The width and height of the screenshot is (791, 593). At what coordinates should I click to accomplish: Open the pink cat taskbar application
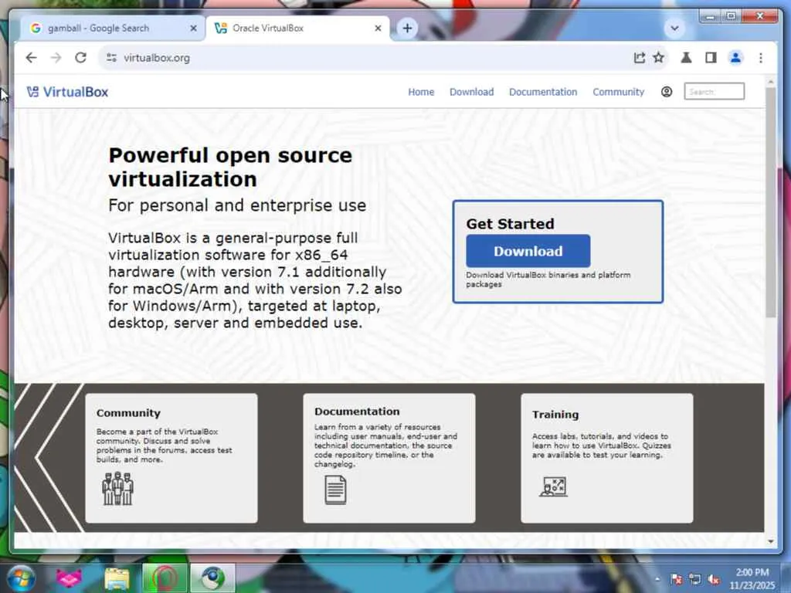(x=69, y=578)
